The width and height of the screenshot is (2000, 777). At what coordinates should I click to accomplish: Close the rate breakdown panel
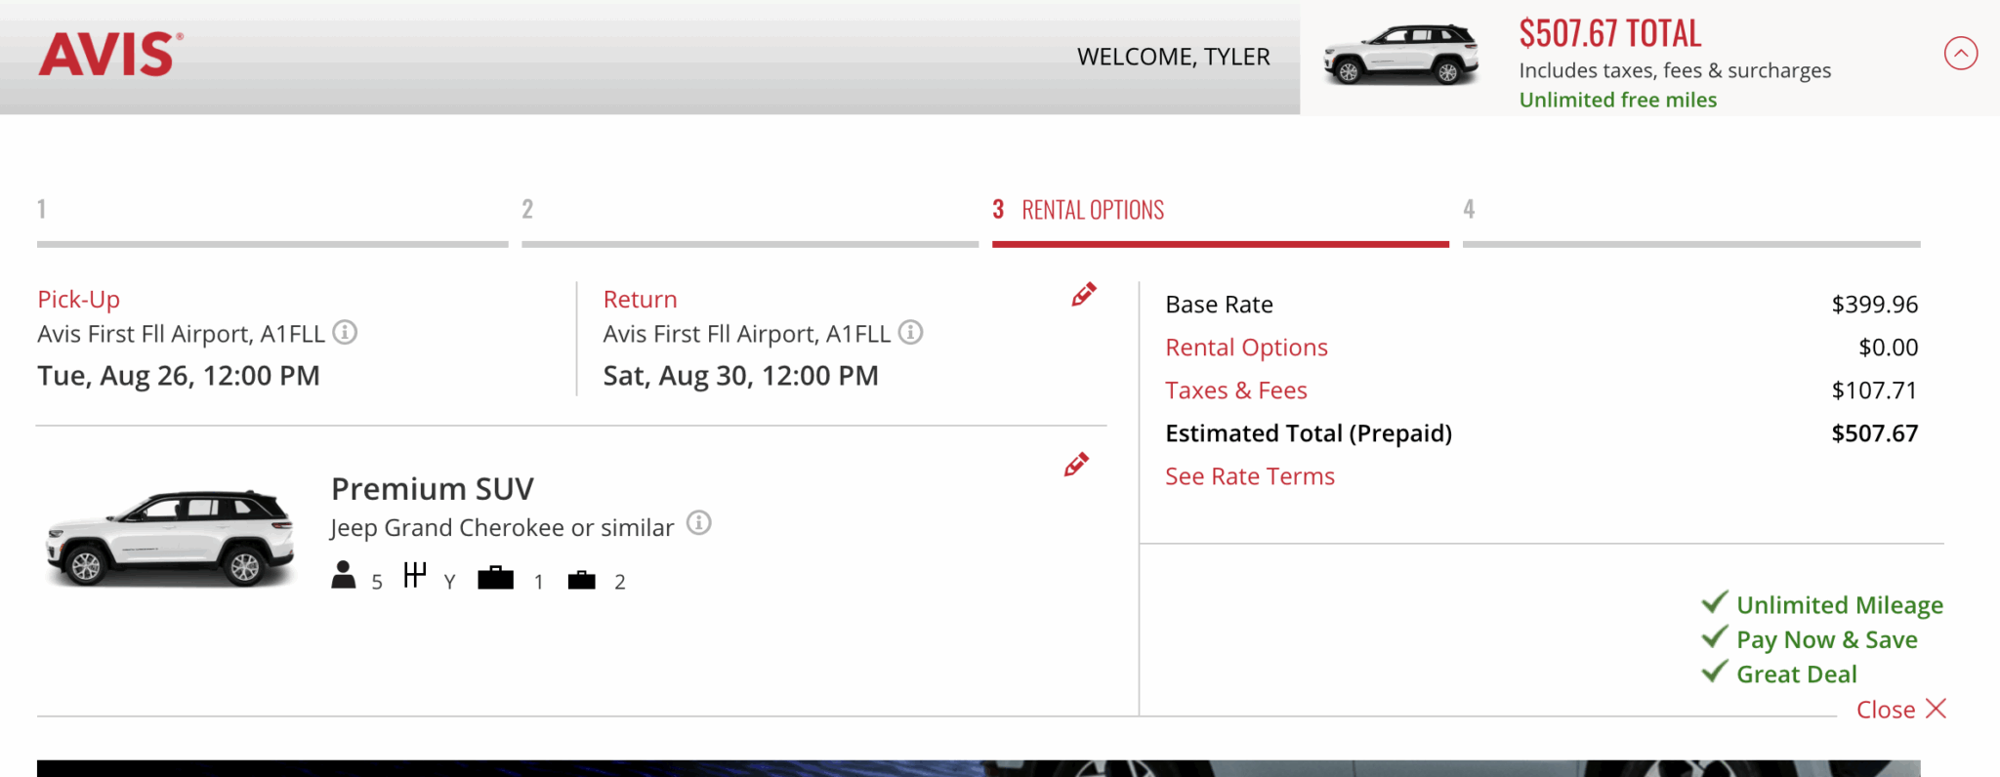pyautogui.click(x=1900, y=709)
